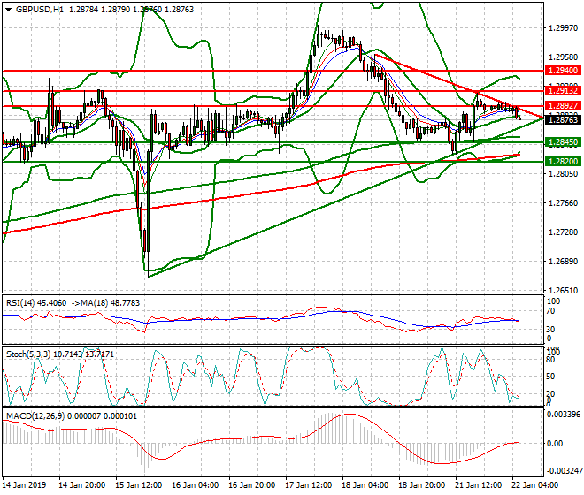
Task: Click the Stoch(5,3,3) indicator label
Action: coord(28,354)
